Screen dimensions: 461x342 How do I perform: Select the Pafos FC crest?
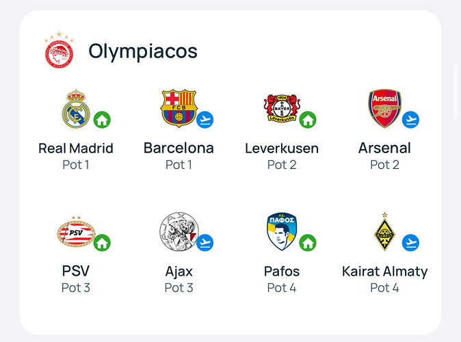click(282, 231)
